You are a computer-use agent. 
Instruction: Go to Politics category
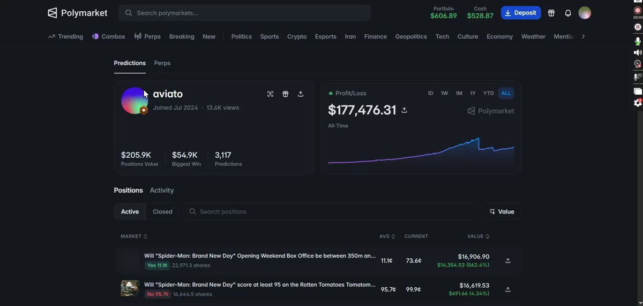coord(242,36)
